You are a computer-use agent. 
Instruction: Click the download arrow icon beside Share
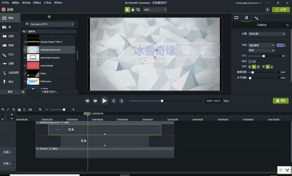[267, 10]
